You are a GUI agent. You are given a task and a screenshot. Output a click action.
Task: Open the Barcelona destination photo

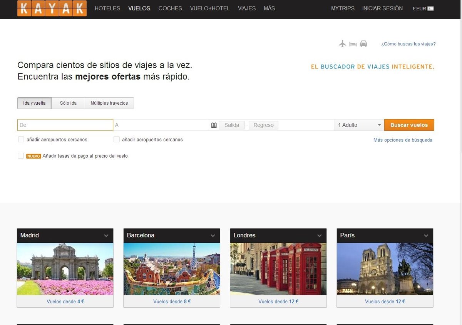pos(172,269)
